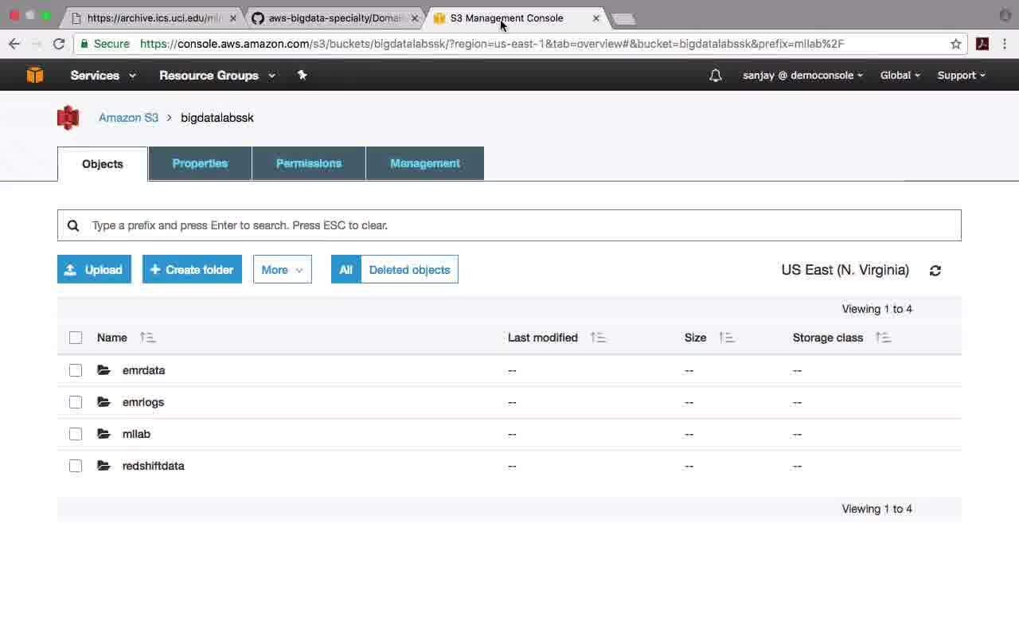
Task: Navigate to Amazon S3 breadcrumb link
Action: [x=128, y=118]
